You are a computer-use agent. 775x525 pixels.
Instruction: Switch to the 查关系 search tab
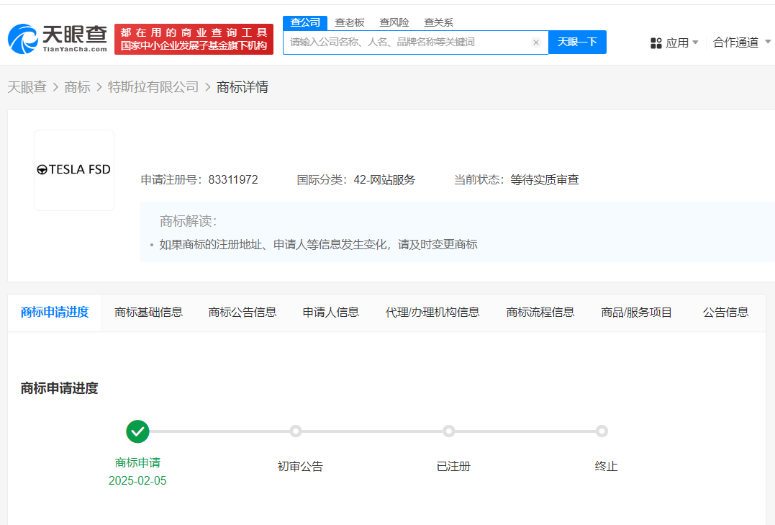coord(438,22)
